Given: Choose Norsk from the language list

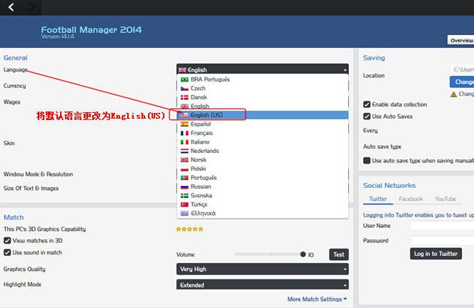Looking at the screenshot, I should click(262, 160).
